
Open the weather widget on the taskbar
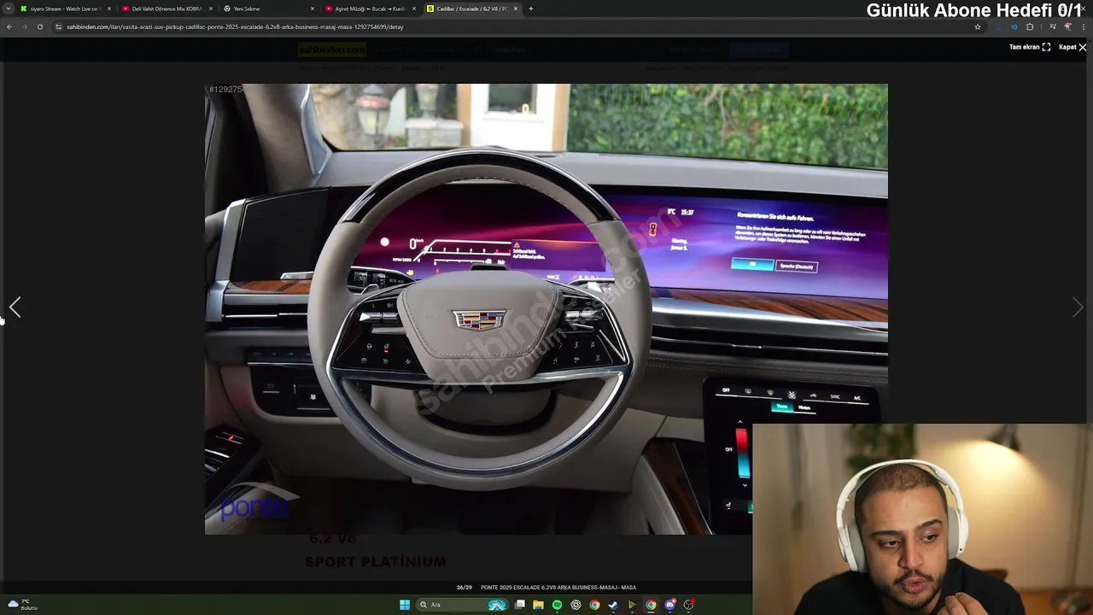23,605
